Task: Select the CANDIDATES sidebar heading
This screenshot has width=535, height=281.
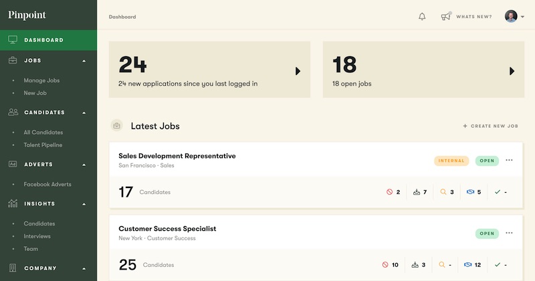Action: click(44, 112)
